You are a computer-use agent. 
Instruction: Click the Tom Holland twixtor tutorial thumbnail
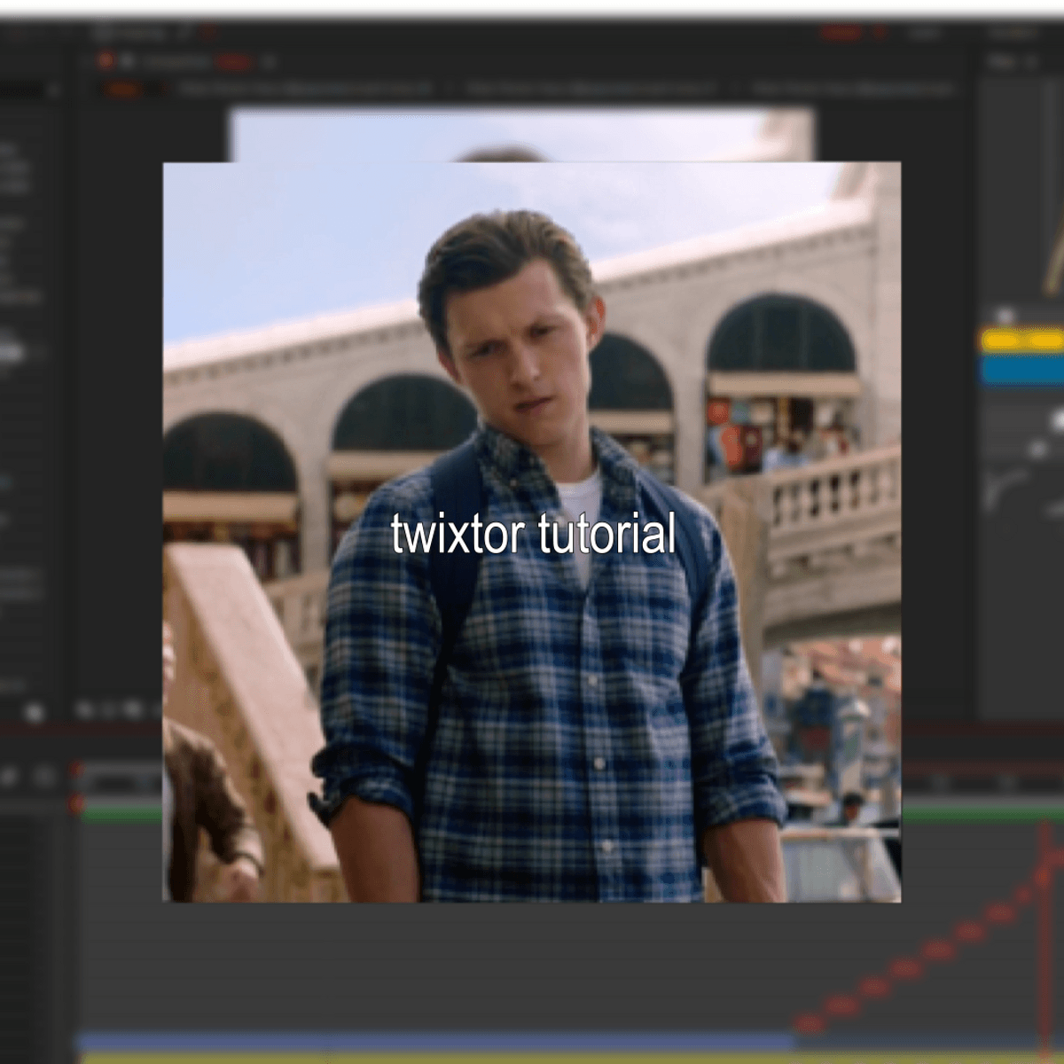[x=532, y=532]
